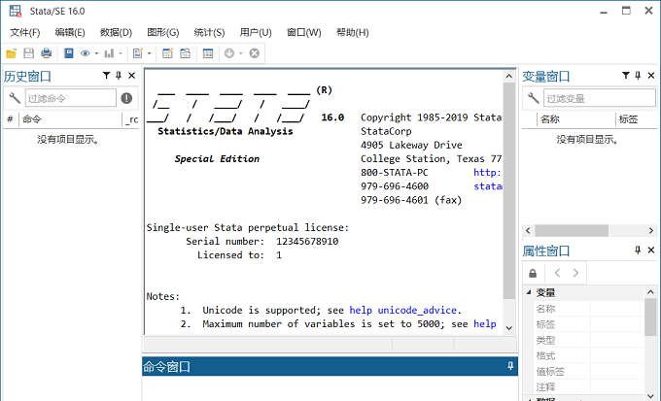Click the help link on line 2
The height and width of the screenshot is (401, 661).
click(x=485, y=324)
